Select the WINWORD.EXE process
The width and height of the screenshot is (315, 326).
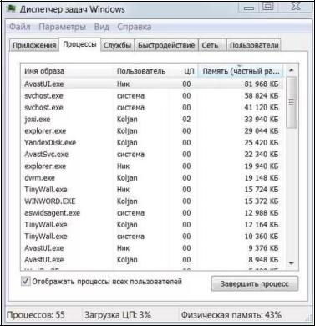pos(153,201)
